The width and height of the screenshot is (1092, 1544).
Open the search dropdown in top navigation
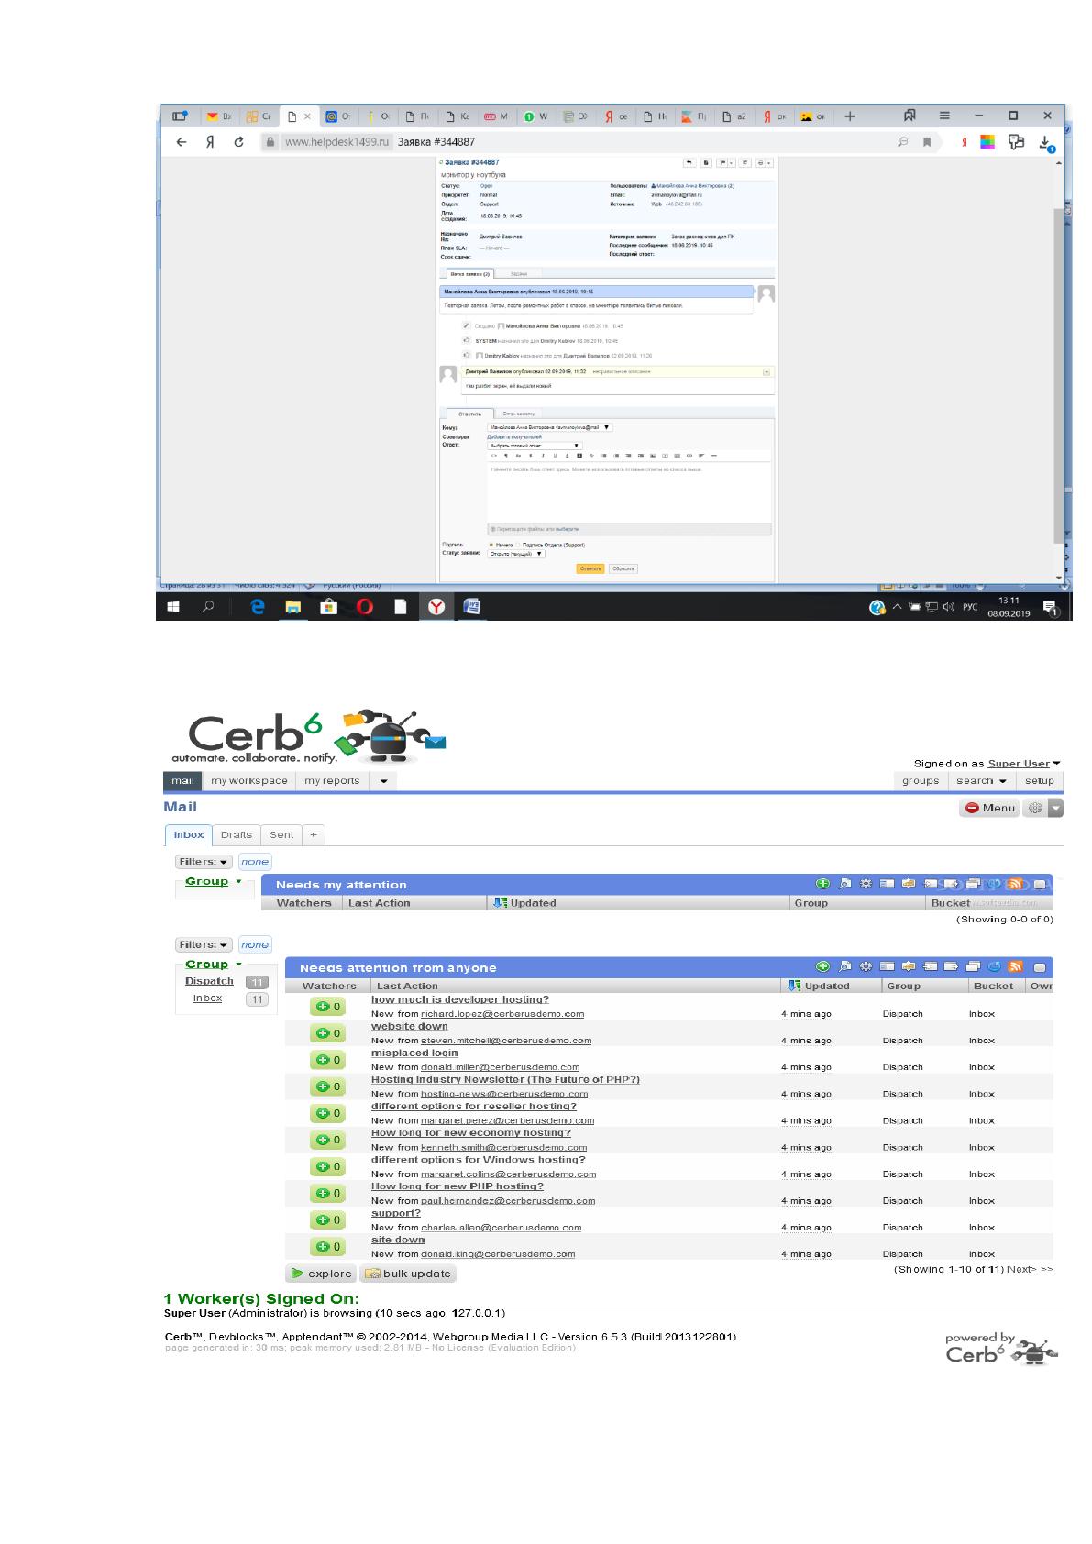(981, 781)
